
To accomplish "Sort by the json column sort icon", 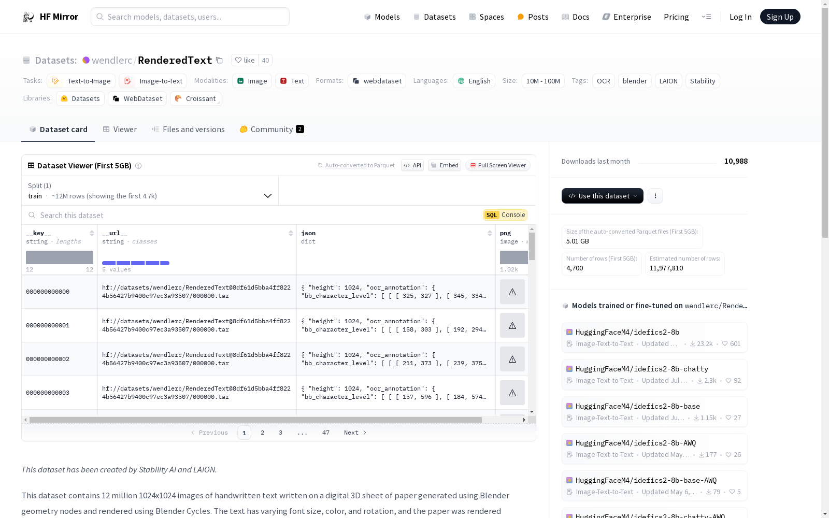I will 490,233.
